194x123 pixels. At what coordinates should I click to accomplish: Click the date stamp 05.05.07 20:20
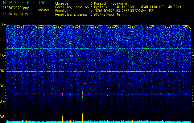(x=16, y=14)
